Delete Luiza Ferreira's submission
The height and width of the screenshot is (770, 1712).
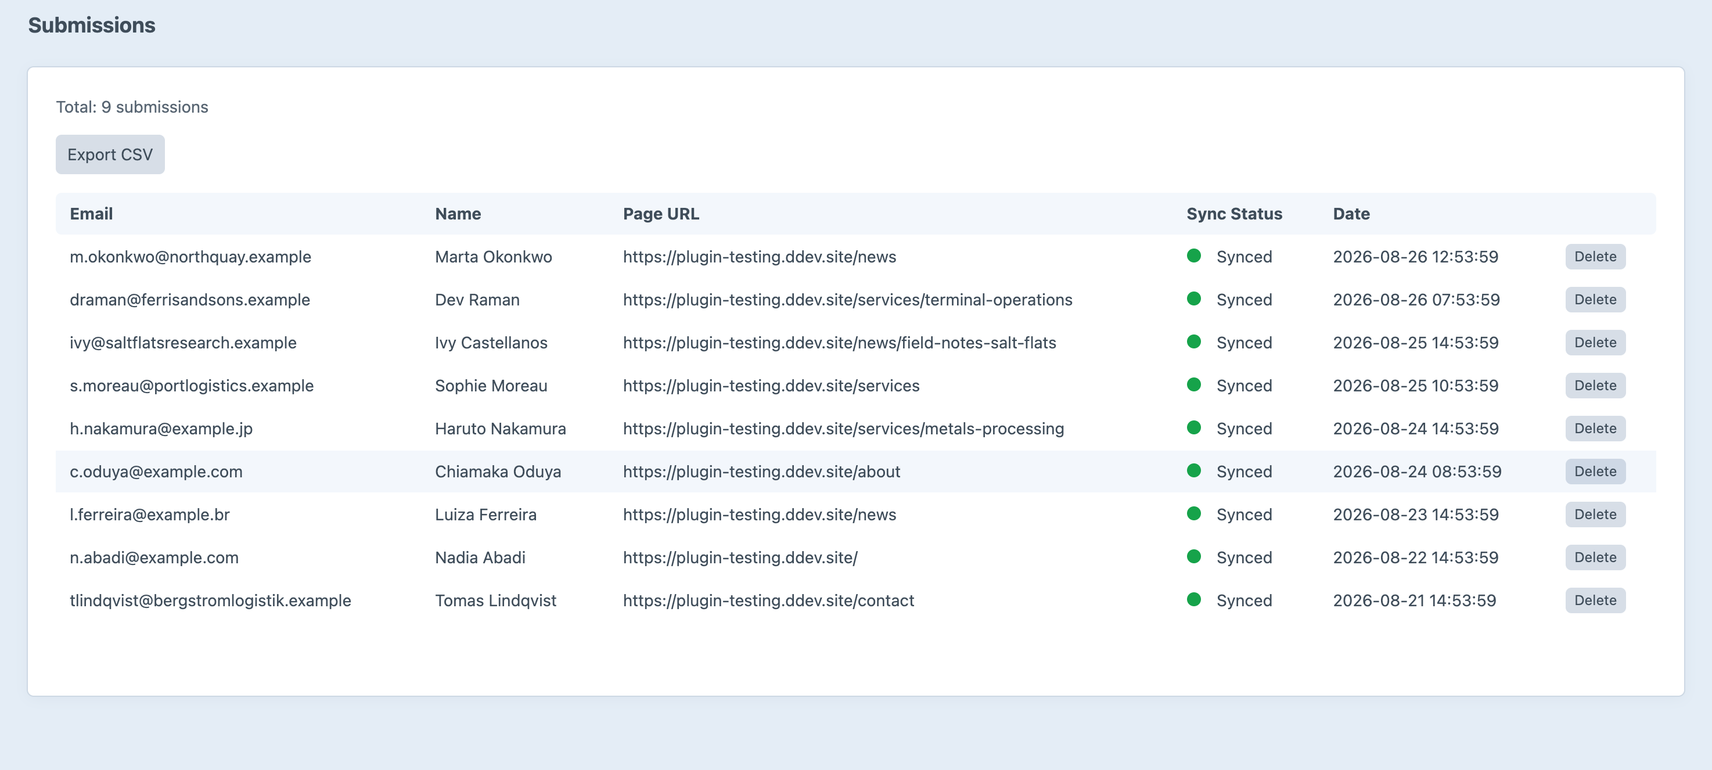pos(1595,514)
